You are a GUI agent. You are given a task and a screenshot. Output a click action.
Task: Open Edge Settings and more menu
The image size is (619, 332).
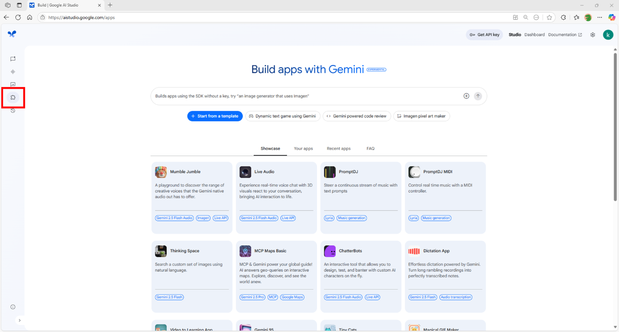click(x=600, y=17)
